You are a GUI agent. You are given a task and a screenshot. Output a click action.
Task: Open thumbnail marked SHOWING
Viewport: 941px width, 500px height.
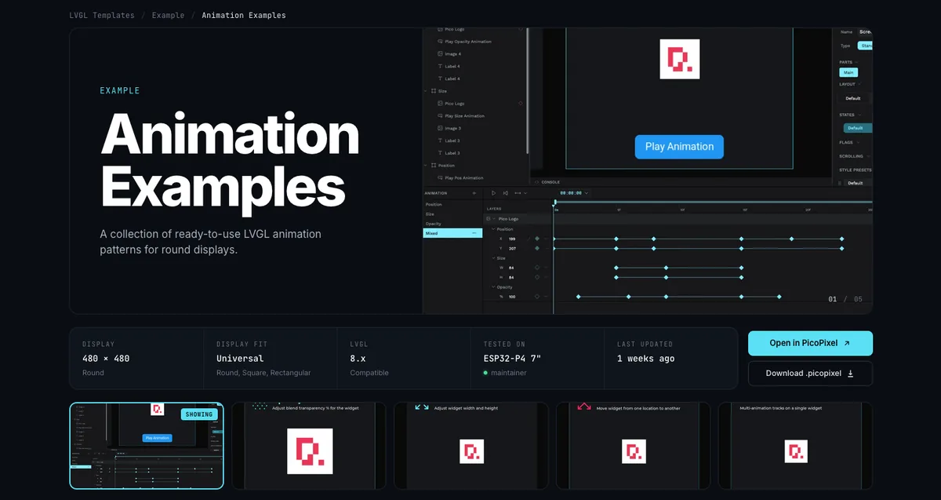147,446
